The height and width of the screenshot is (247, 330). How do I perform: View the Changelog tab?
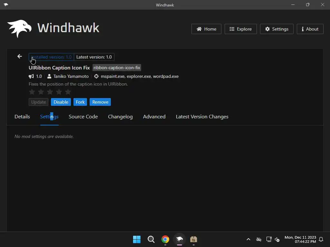click(x=121, y=116)
